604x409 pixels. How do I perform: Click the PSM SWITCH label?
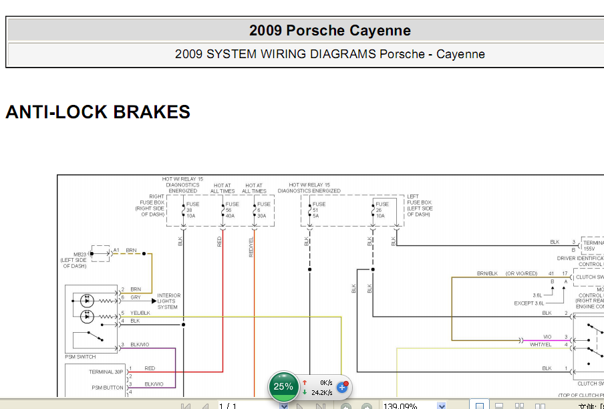coord(80,357)
